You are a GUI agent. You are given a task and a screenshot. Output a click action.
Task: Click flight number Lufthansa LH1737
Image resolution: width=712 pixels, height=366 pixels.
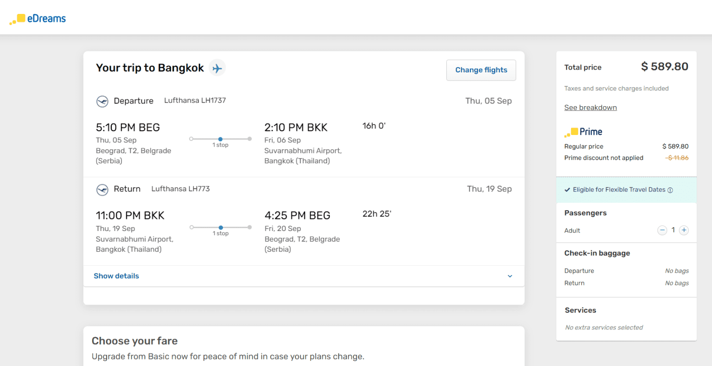point(195,100)
